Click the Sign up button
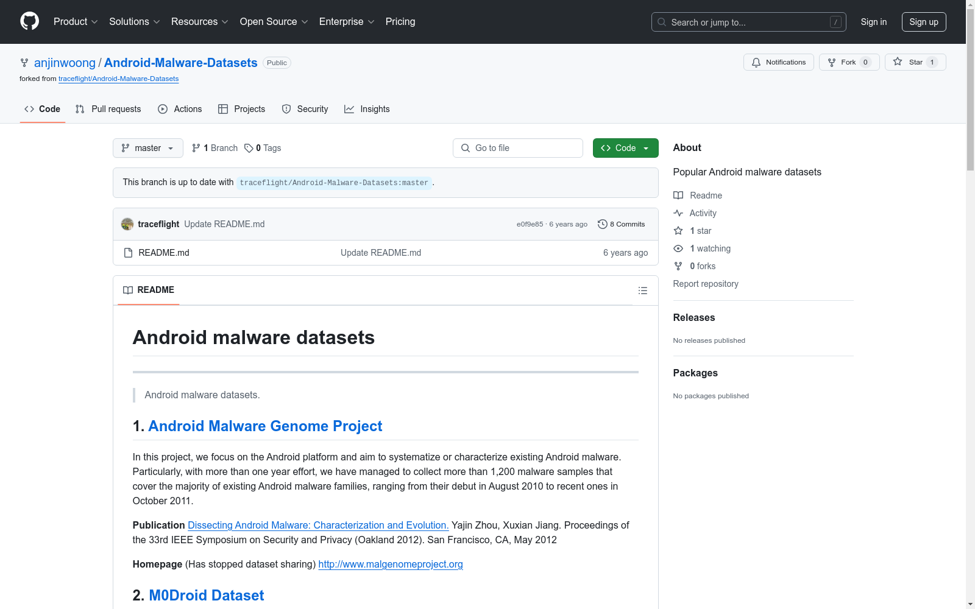 923,22
